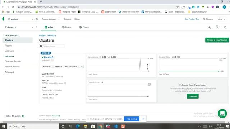Select Clusters in the sidebar
The image size is (230, 129).
tap(18, 40)
